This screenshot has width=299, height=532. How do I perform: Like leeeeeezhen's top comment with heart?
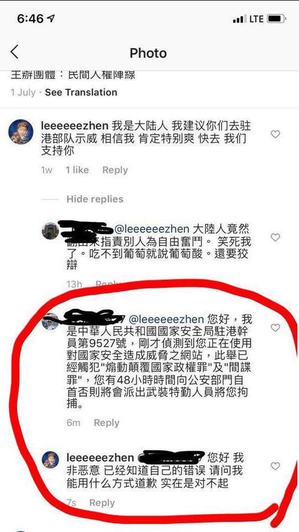275,134
